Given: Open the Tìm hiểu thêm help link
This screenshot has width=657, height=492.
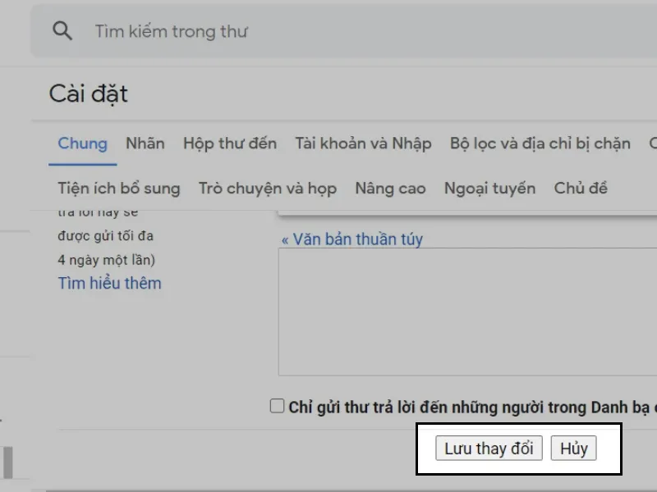Looking at the screenshot, I should coord(108,283).
